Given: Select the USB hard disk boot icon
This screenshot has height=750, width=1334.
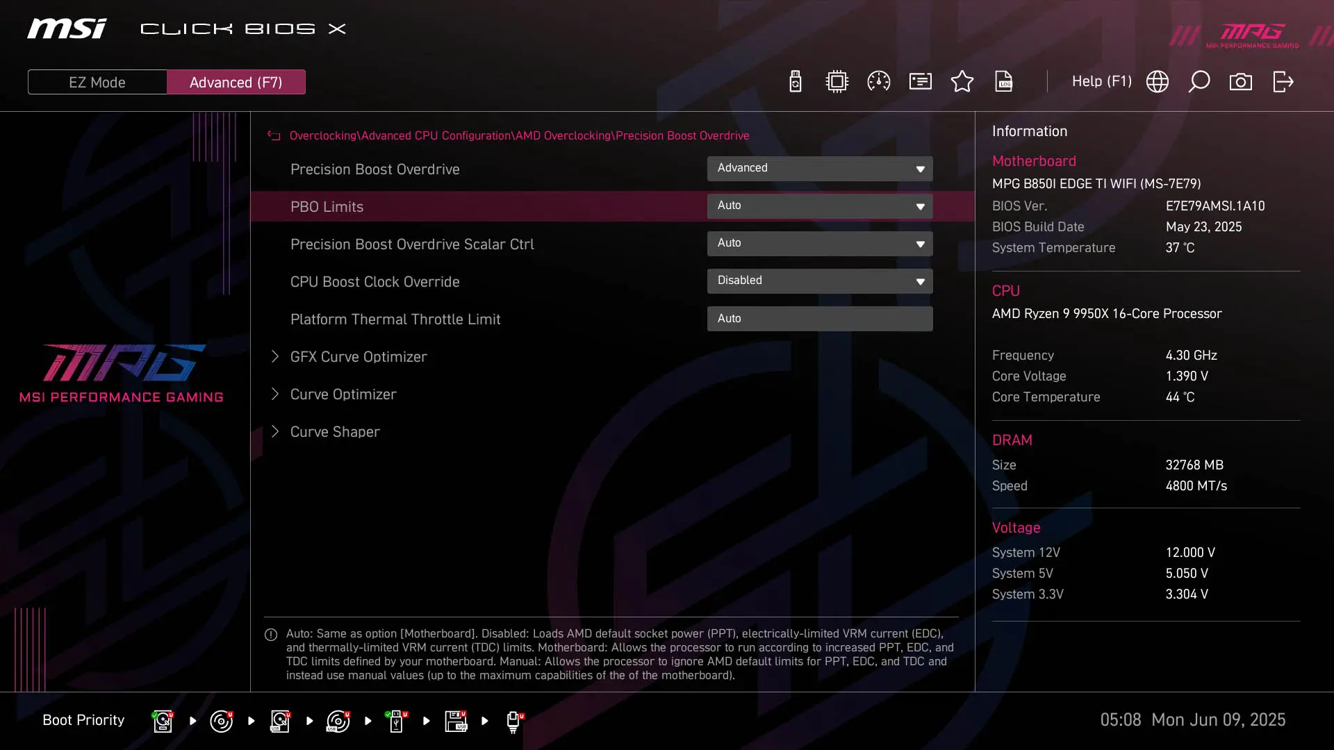Looking at the screenshot, I should [x=280, y=721].
